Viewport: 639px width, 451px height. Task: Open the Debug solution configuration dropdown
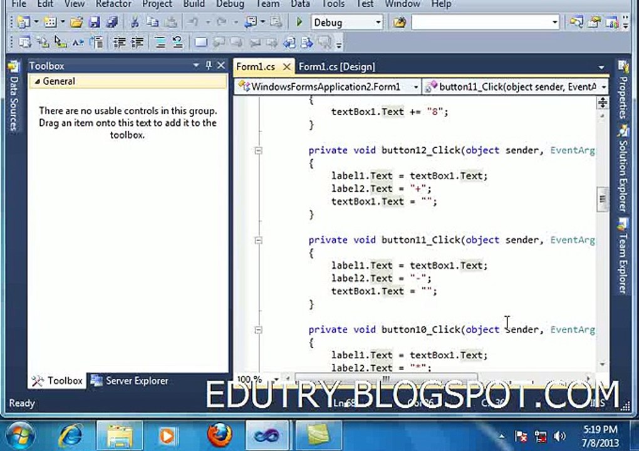click(x=378, y=22)
